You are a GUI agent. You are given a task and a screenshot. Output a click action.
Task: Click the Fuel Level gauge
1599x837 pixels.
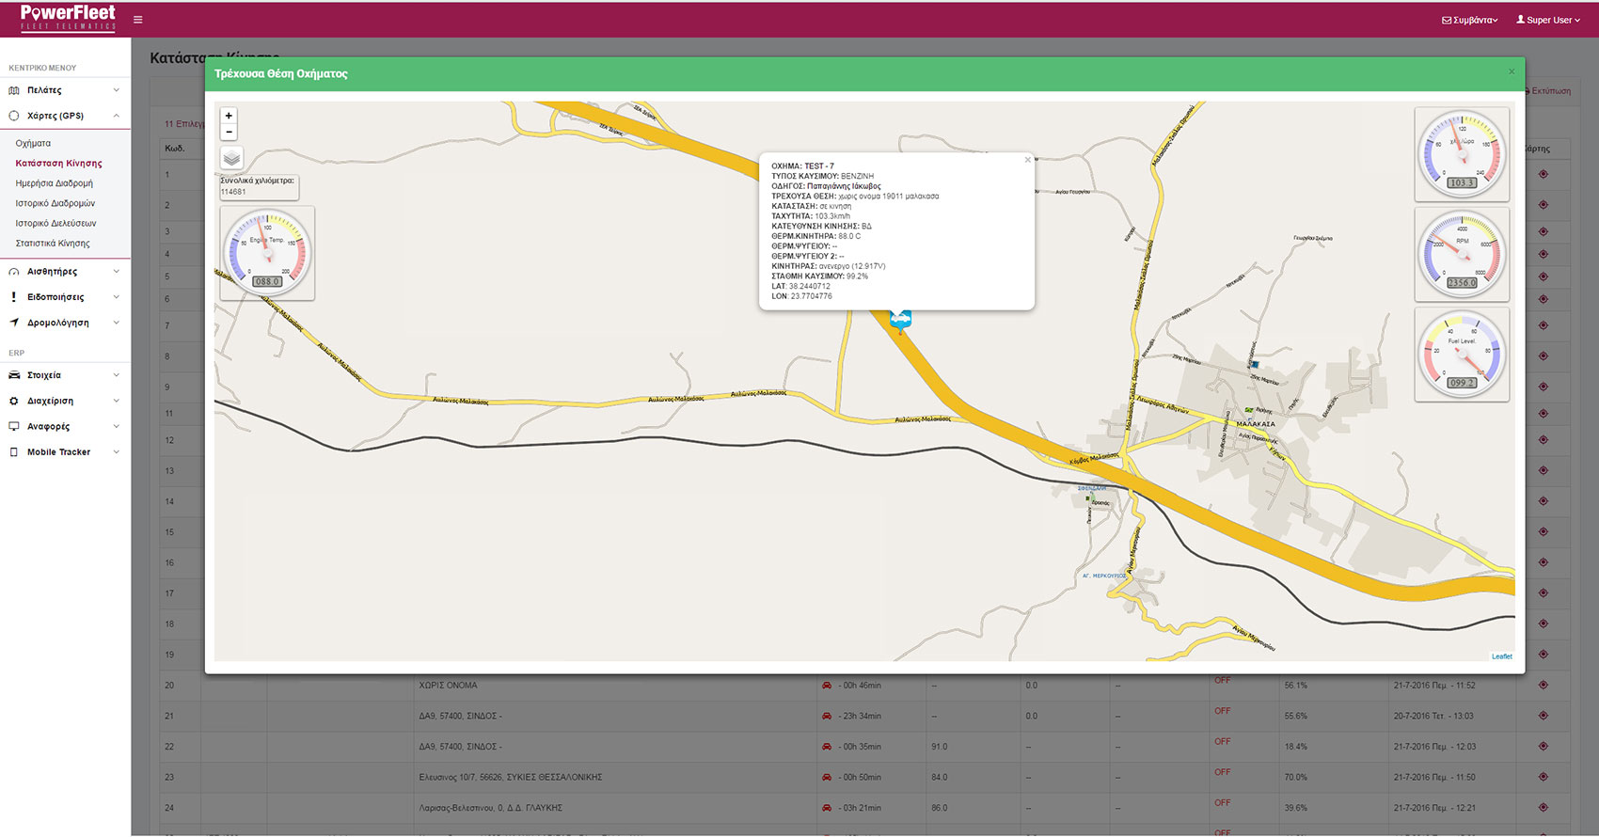click(x=1462, y=355)
